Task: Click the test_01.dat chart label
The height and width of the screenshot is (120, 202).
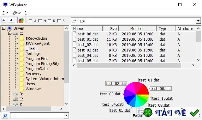Action: coord(149,80)
